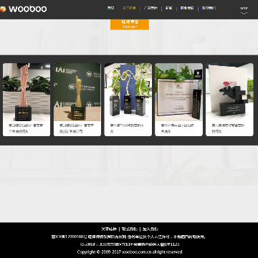This screenshot has width=258, height=258.
Task: Open the three black trophies award card
Action: (128, 100)
